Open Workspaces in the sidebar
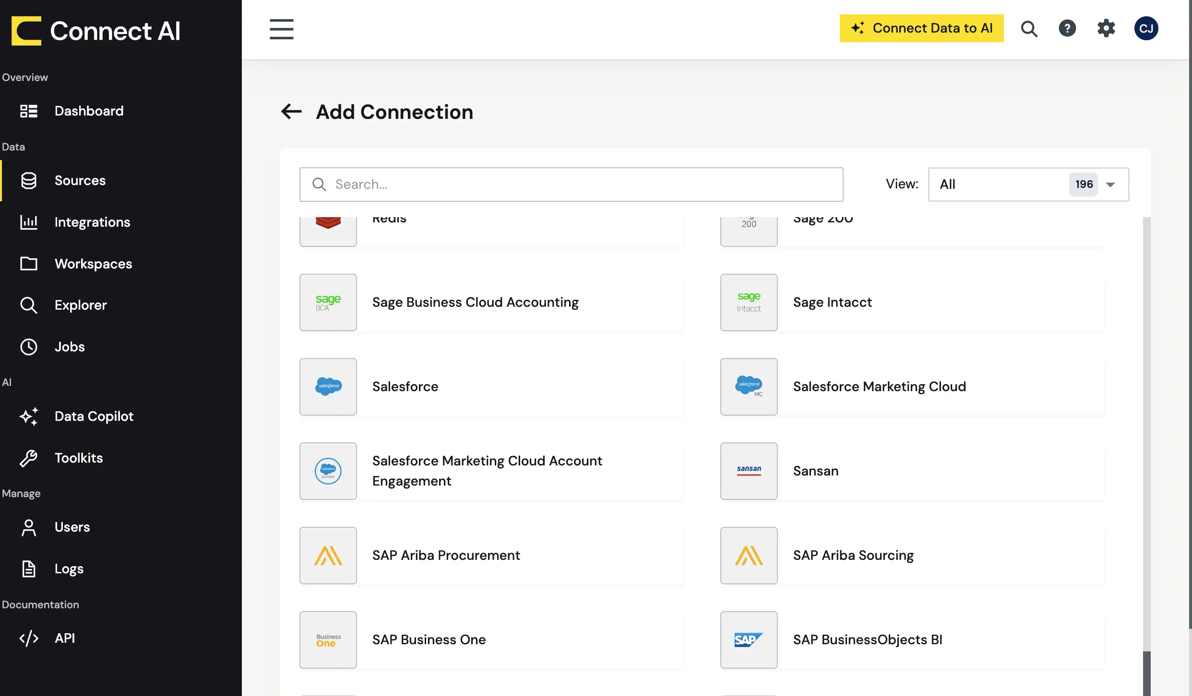The image size is (1192, 696). click(x=93, y=264)
